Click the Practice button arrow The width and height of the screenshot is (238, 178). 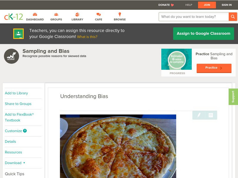point(221,68)
